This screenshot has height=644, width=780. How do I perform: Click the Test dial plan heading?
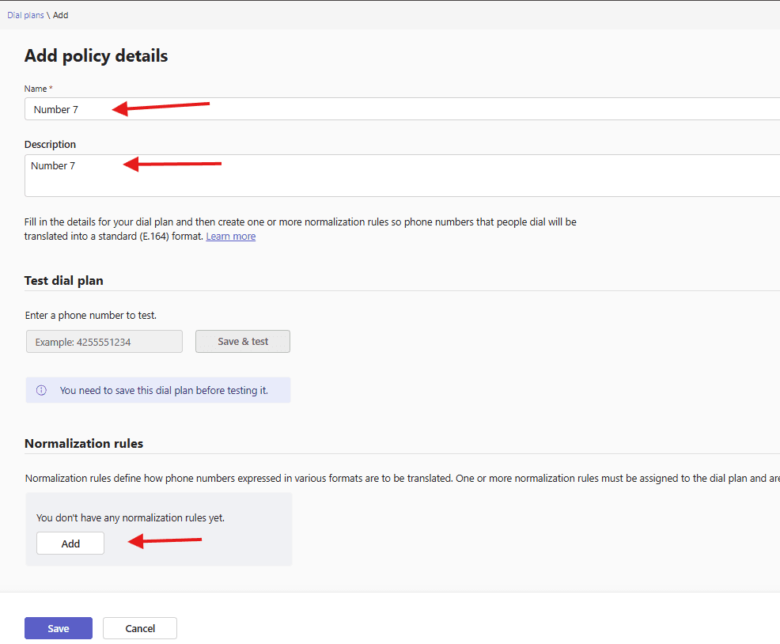pos(64,280)
